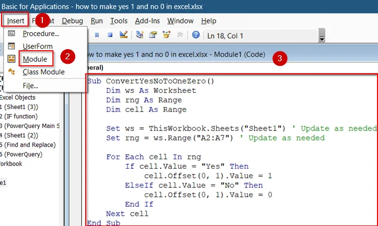Click the If cell.Value = "Yes" Then line
378x226 pixels.
pyautogui.click(x=186, y=166)
